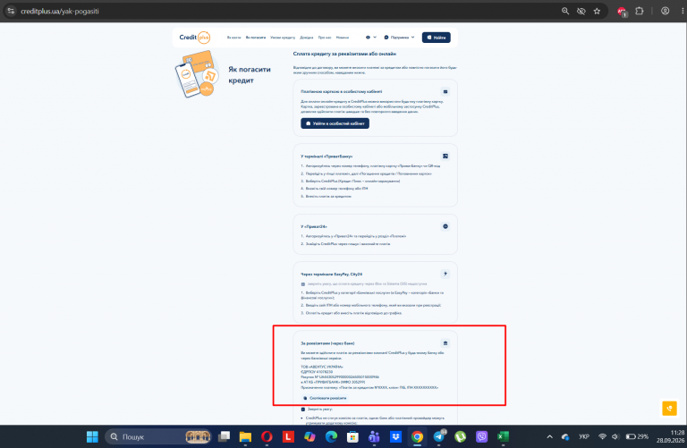Click the loan repayment illustration image

click(x=196, y=73)
